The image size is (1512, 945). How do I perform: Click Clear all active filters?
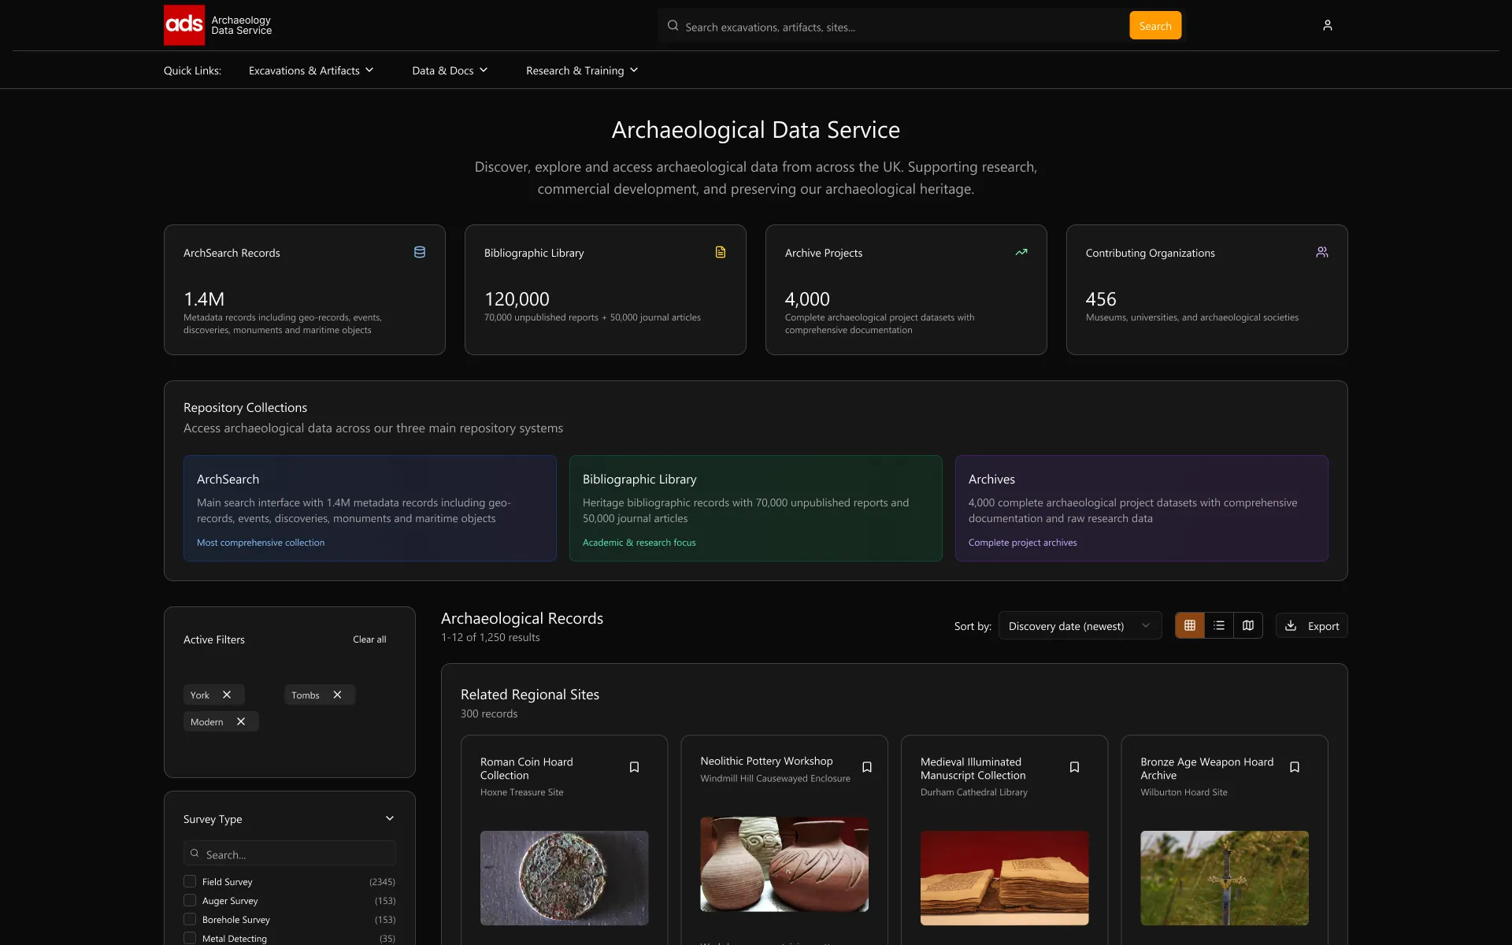click(369, 639)
